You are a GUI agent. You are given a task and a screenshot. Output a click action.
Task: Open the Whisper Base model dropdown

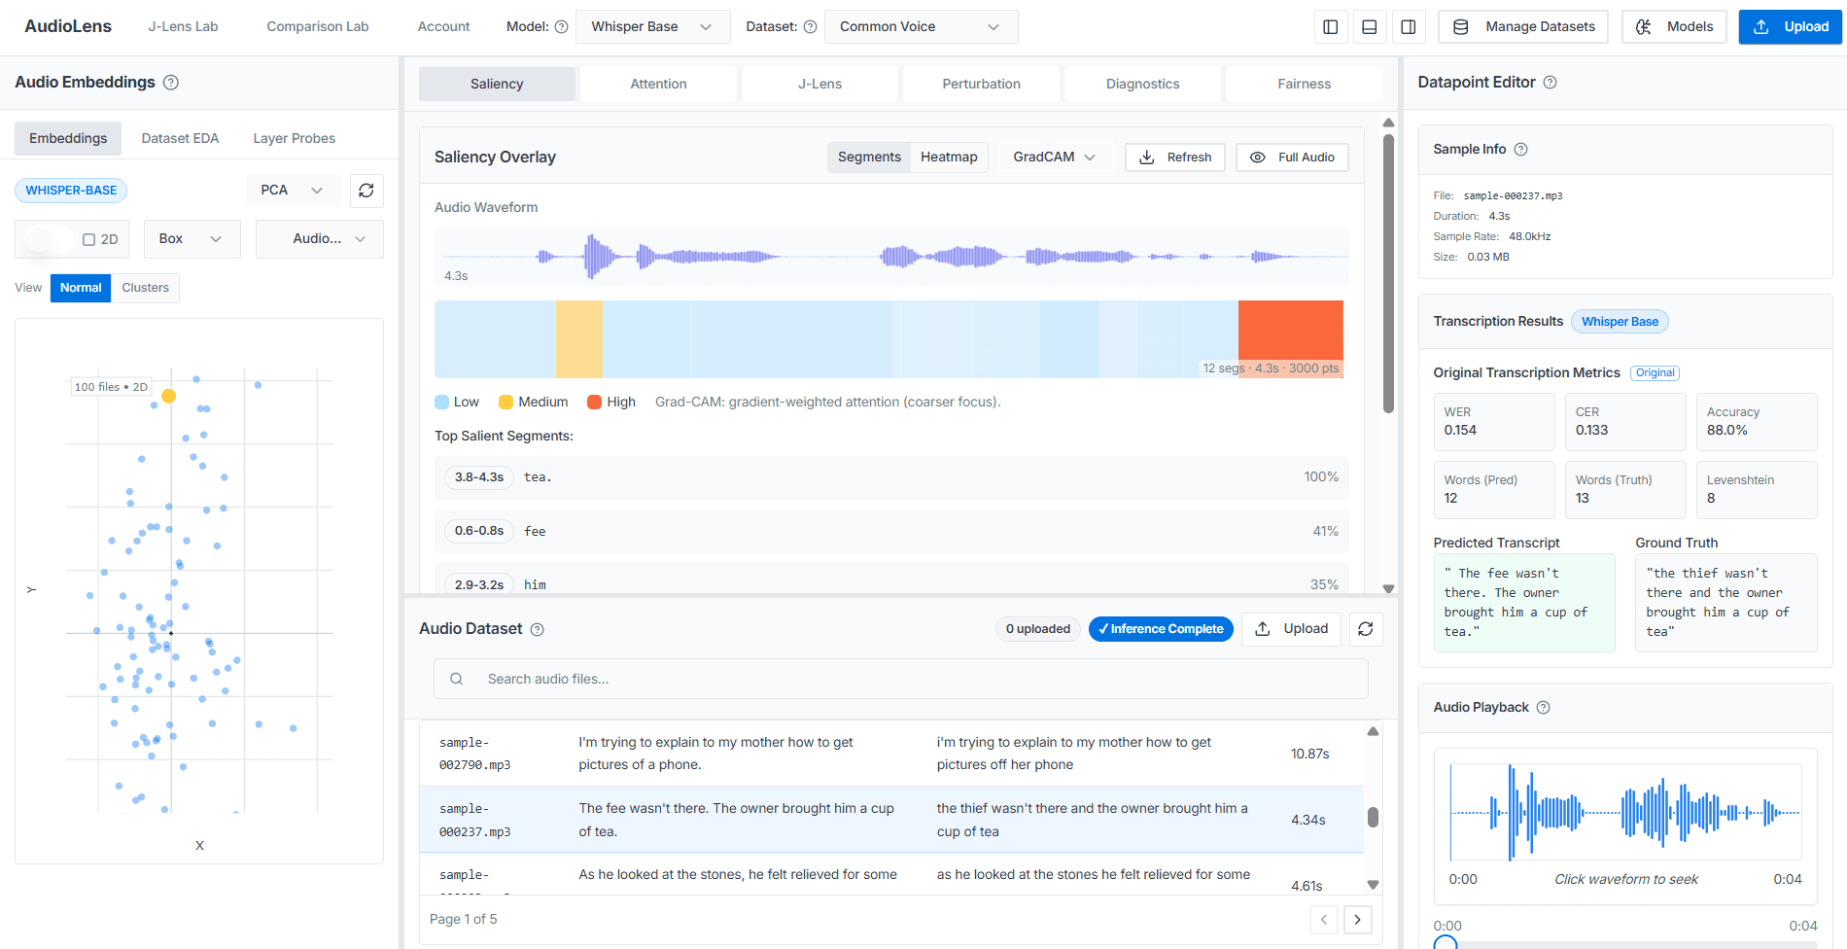tap(652, 27)
